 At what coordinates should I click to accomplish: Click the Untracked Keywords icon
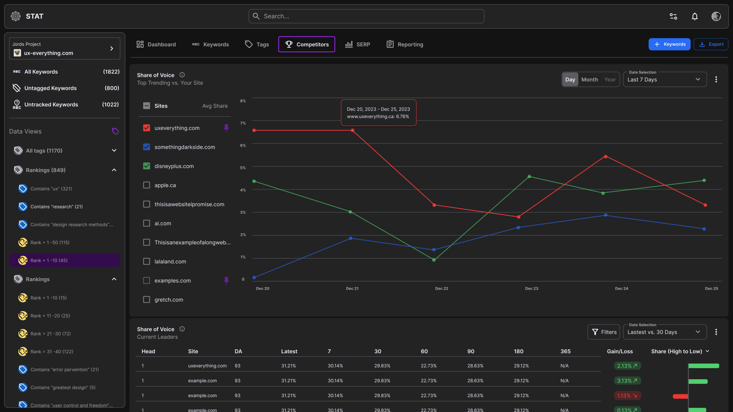[x=17, y=104]
